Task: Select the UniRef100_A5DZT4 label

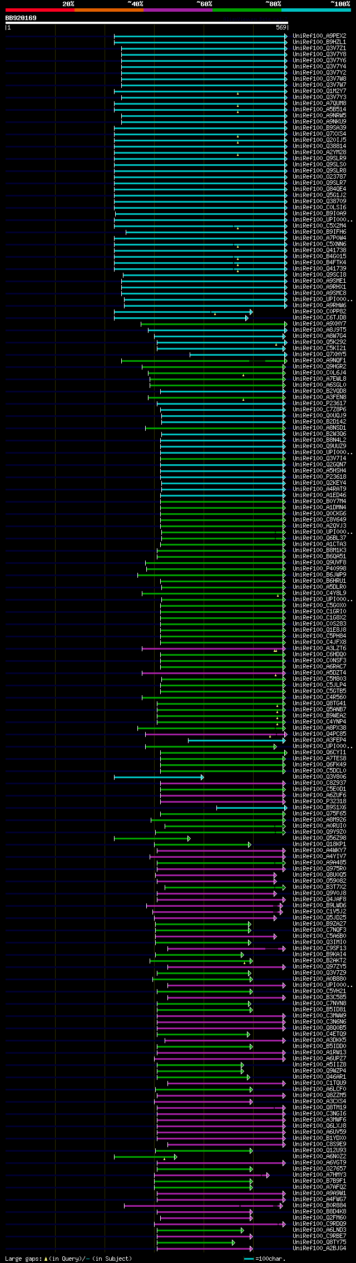Action: point(319,672)
